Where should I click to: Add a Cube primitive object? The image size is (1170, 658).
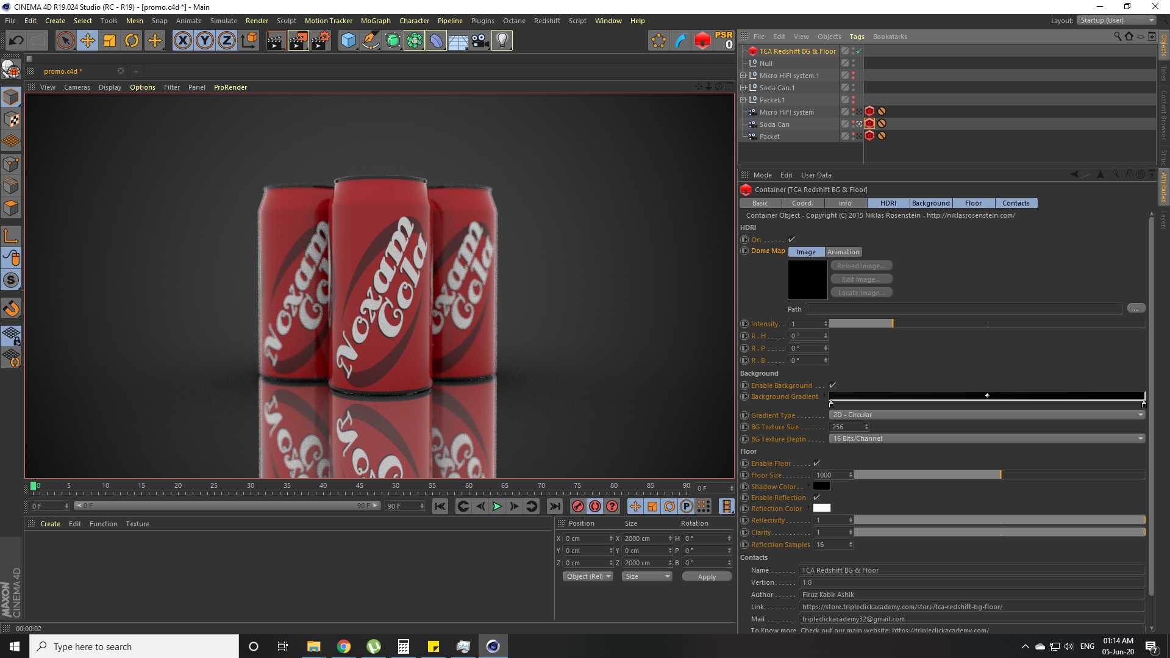click(348, 40)
